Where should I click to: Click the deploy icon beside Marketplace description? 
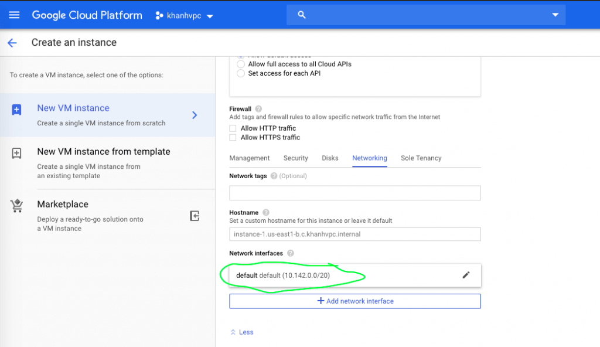(x=194, y=216)
